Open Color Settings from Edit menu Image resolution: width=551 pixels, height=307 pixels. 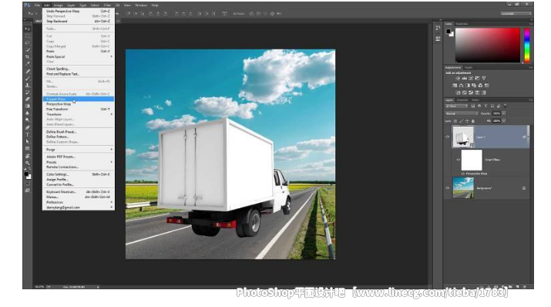coord(79,174)
